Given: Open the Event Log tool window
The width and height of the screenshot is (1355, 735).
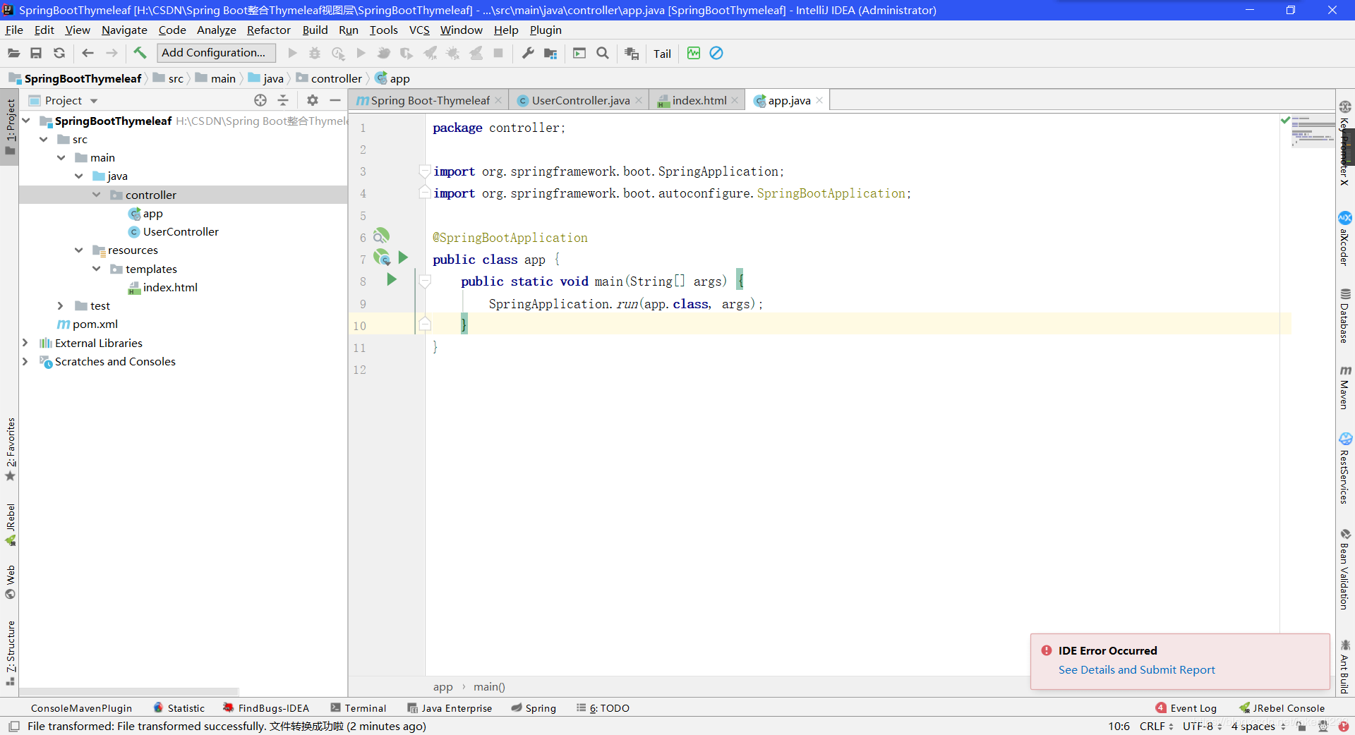Looking at the screenshot, I should (x=1186, y=708).
